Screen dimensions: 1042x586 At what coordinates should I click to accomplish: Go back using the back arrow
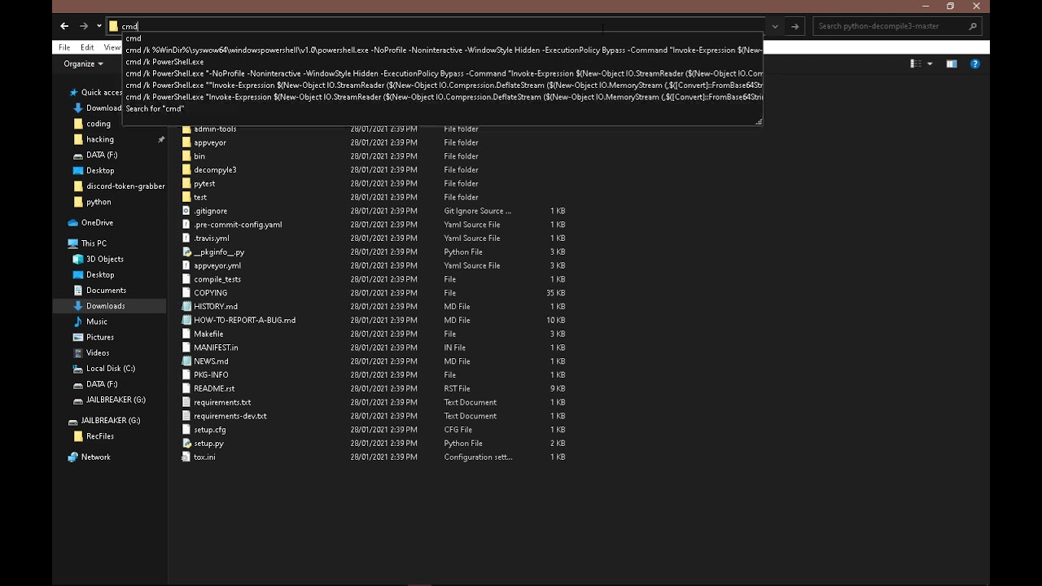click(64, 26)
